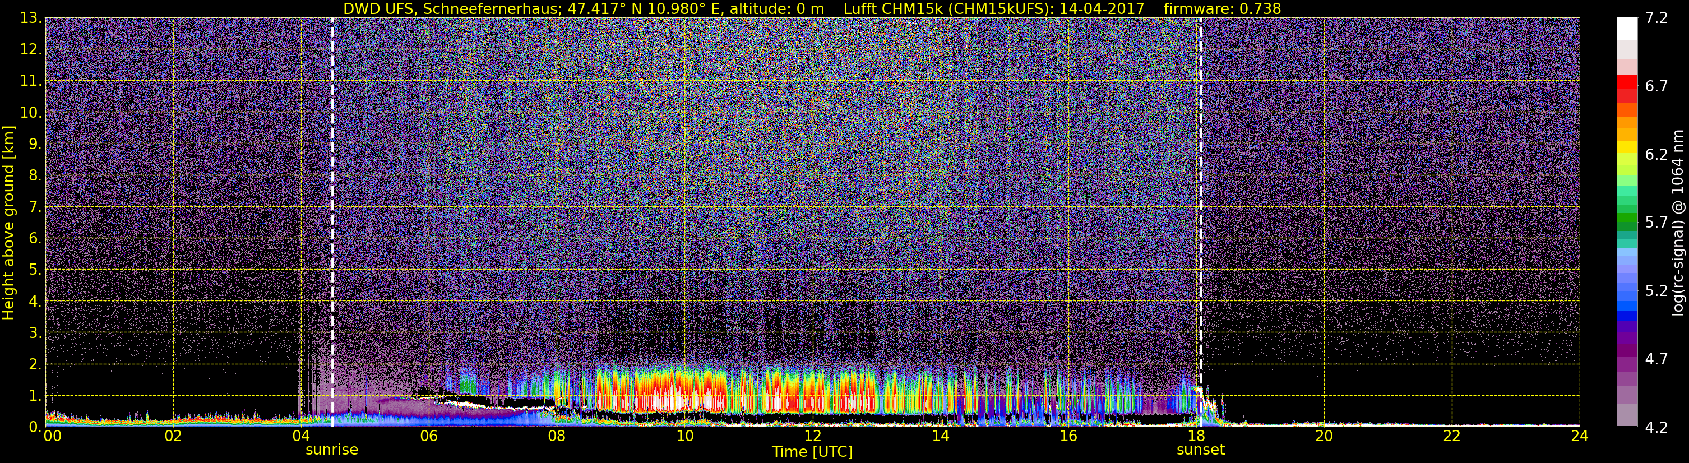Select the 12 hour tick on time axis
The width and height of the screenshot is (1689, 463).
[812, 436]
